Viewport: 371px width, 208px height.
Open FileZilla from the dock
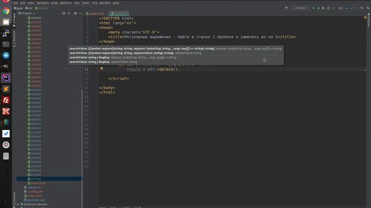click(x=6, y=100)
